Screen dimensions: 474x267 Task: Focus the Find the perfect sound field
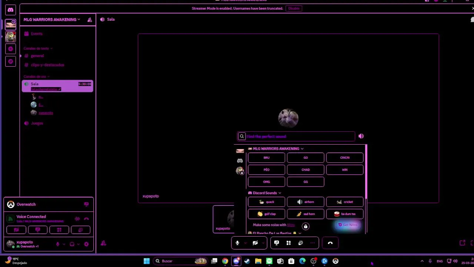pos(296,136)
